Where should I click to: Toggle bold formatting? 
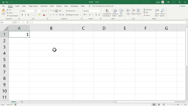[x=22, y=15]
